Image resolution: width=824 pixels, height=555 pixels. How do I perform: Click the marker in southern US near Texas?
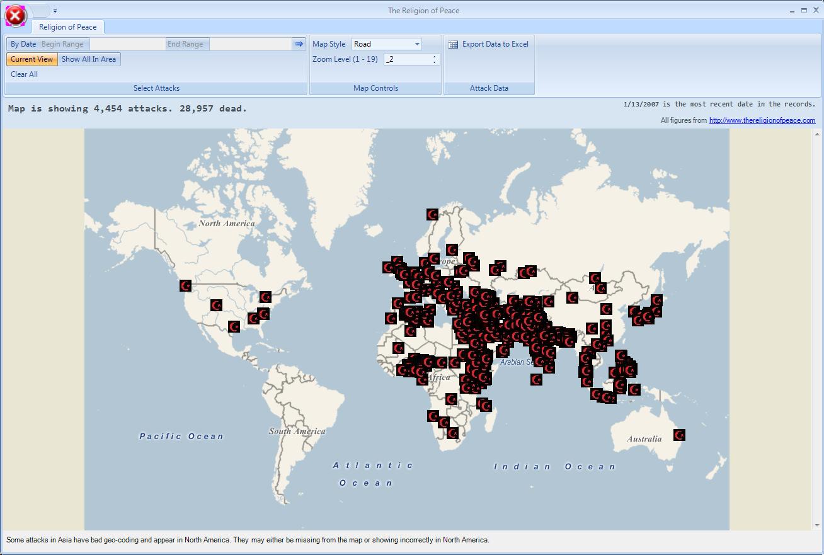tap(234, 326)
